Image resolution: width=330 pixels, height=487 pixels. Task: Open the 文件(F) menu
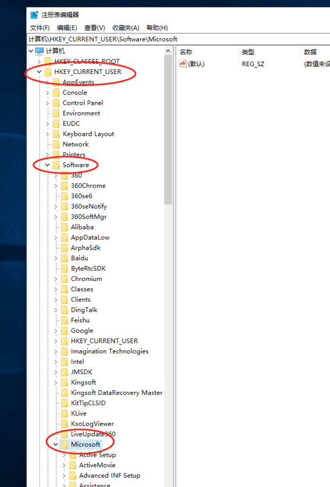pos(39,28)
